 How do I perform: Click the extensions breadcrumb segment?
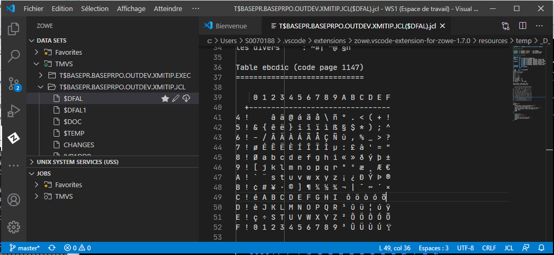pos(329,40)
